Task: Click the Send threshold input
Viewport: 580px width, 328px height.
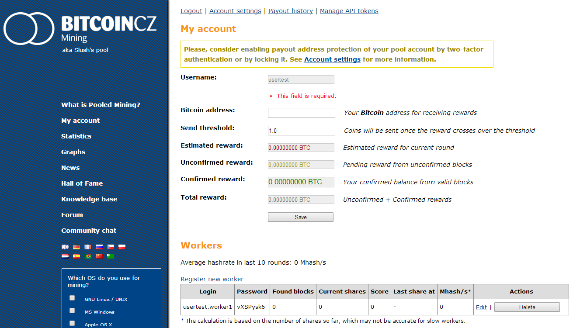Action: click(302, 131)
